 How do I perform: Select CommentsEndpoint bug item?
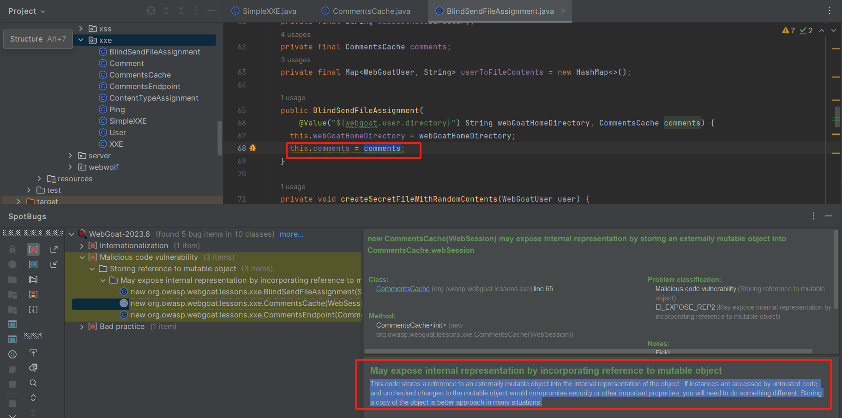pos(241,315)
